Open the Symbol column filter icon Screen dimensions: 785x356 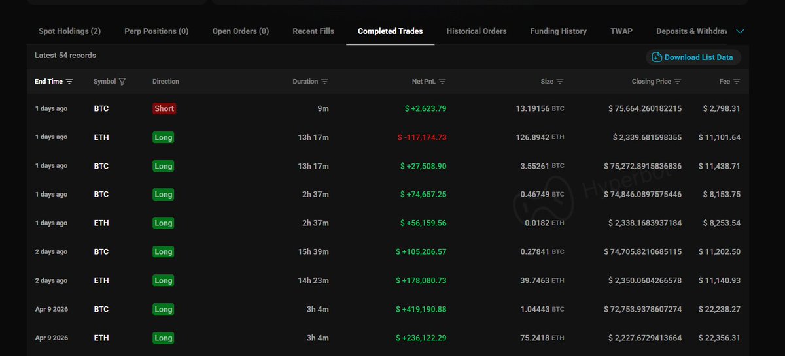[122, 82]
